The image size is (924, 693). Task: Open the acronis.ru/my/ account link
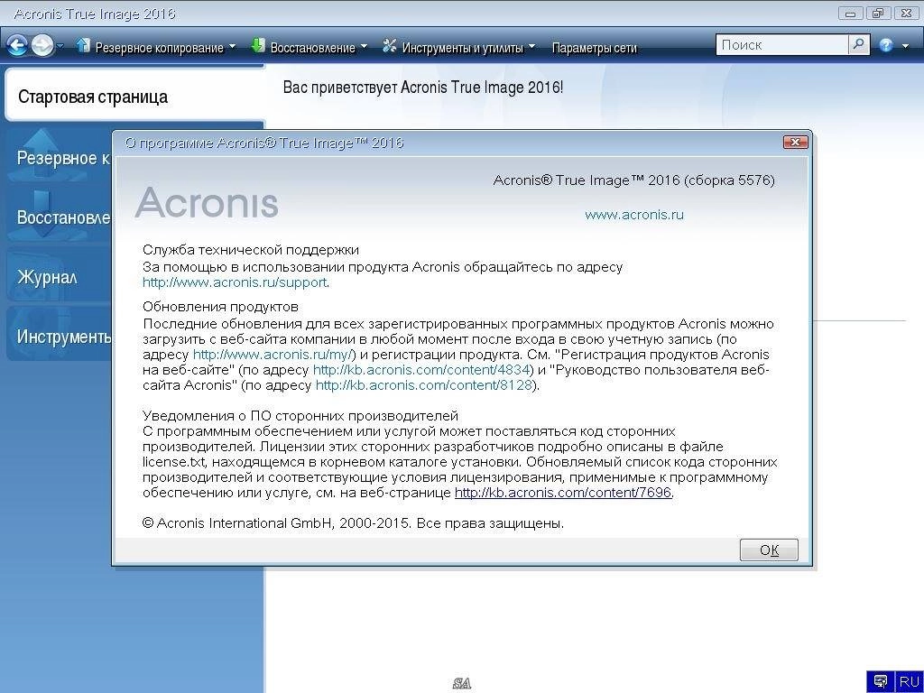tap(273, 355)
